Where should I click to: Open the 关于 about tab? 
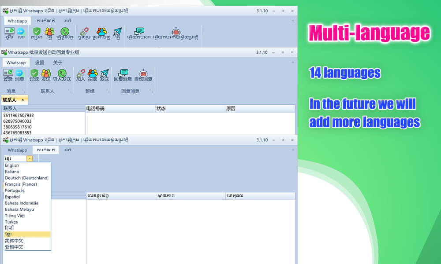[x=58, y=63]
